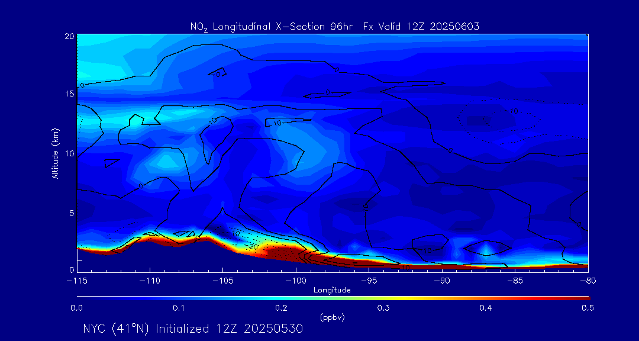The width and height of the screenshot is (639, 341).
Task: Click the color scale label "0.1"
Action: tap(179, 308)
